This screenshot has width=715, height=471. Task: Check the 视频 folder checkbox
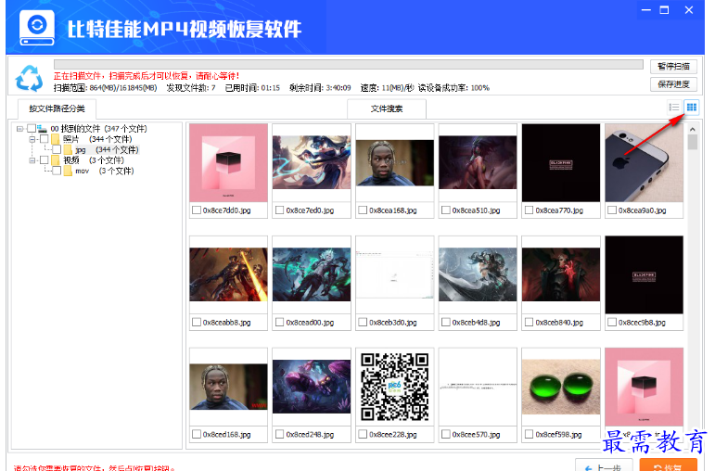(x=45, y=160)
